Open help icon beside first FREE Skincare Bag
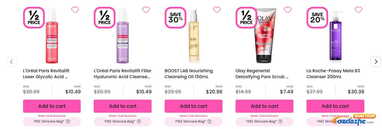Screen dimensions: 382x129 click(x=68, y=121)
